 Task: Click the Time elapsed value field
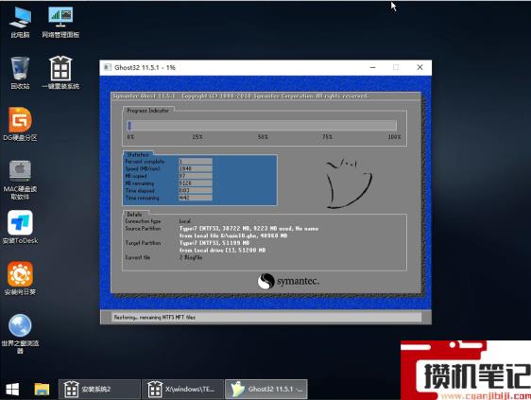coord(196,190)
